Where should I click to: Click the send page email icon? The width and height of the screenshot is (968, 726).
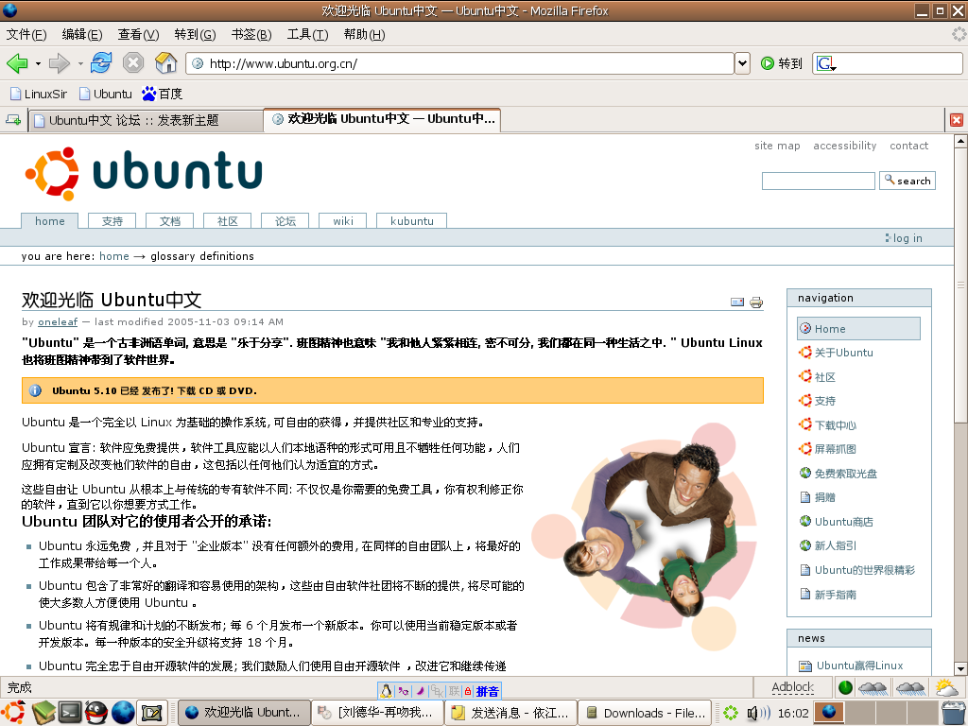737,302
